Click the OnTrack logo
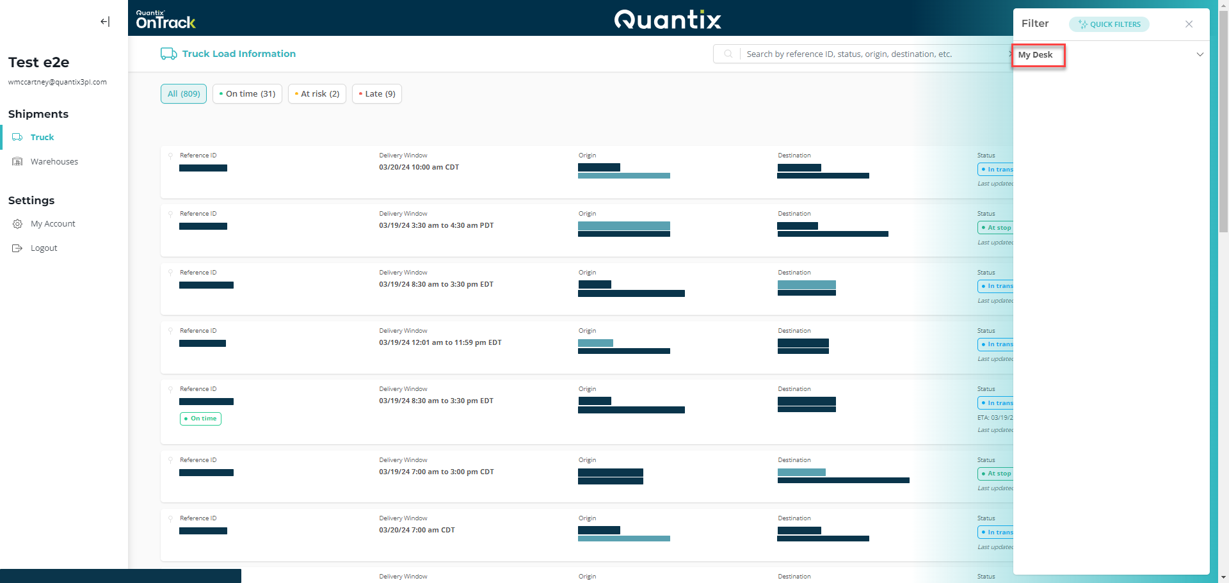The width and height of the screenshot is (1229, 583). pyautogui.click(x=165, y=19)
